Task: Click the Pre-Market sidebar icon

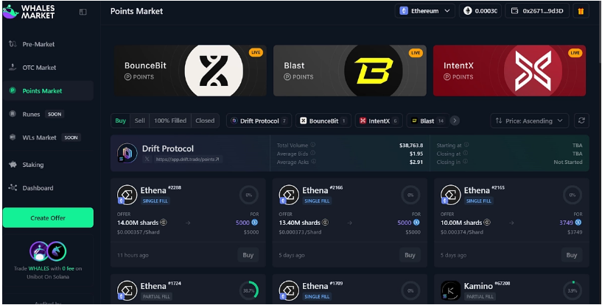Action: coord(13,44)
